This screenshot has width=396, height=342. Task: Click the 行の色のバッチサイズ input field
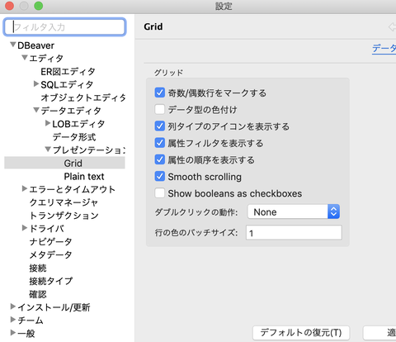294,233
